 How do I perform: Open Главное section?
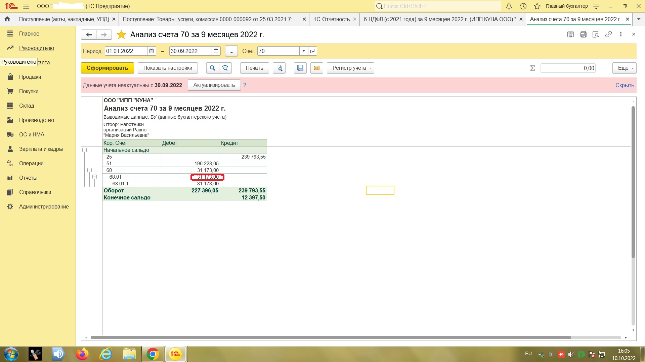29,34
